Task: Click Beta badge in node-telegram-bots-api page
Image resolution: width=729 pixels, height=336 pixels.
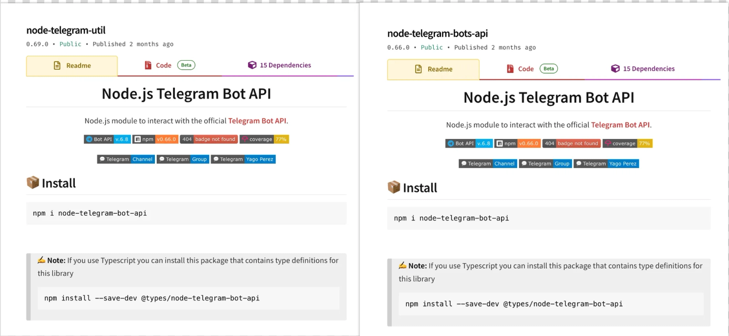Action: pos(549,69)
